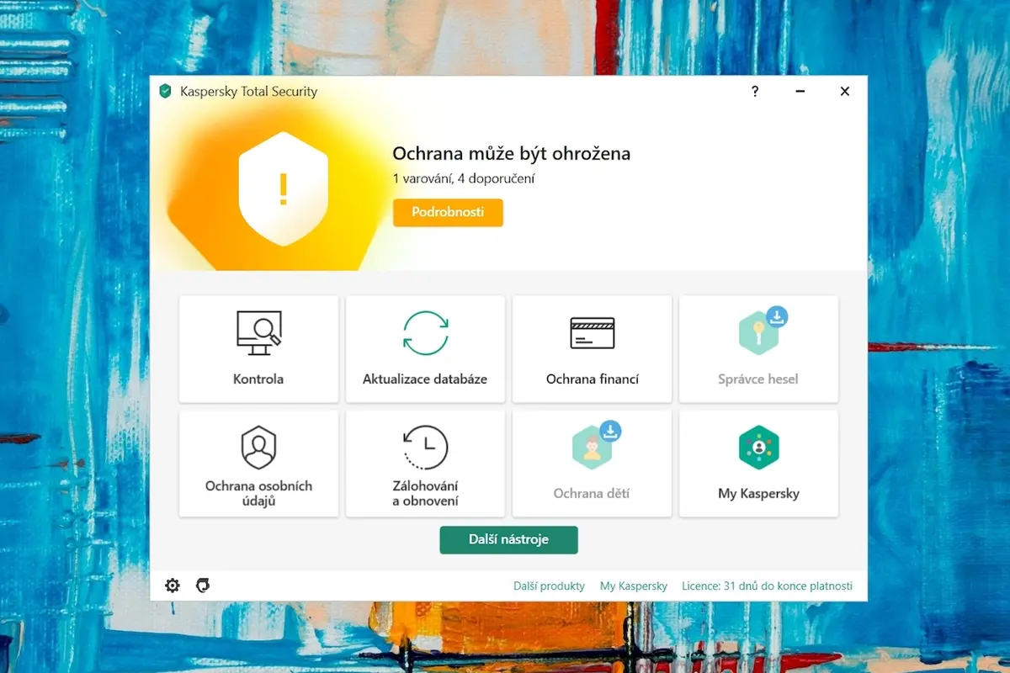The width and height of the screenshot is (1010, 673).
Task: Click the My Kaspersky tile label text
Action: pyautogui.click(x=758, y=494)
